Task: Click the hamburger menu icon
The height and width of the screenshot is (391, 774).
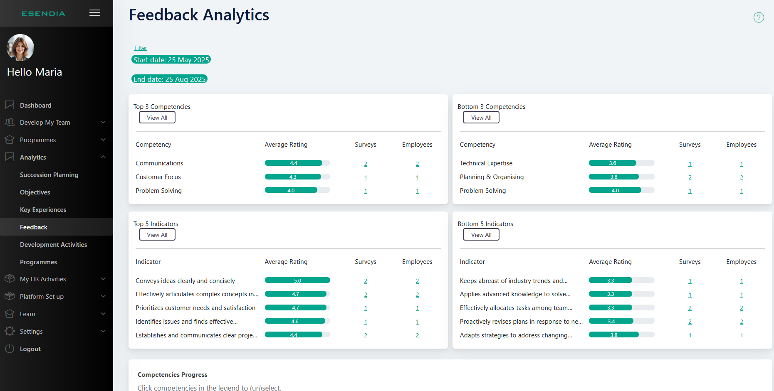Action: pos(95,13)
